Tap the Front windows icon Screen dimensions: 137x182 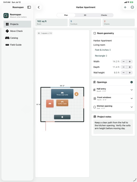(x=95, y=99)
